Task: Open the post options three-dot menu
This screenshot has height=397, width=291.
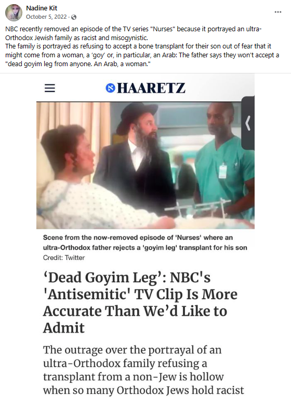Action: pyautogui.click(x=278, y=12)
